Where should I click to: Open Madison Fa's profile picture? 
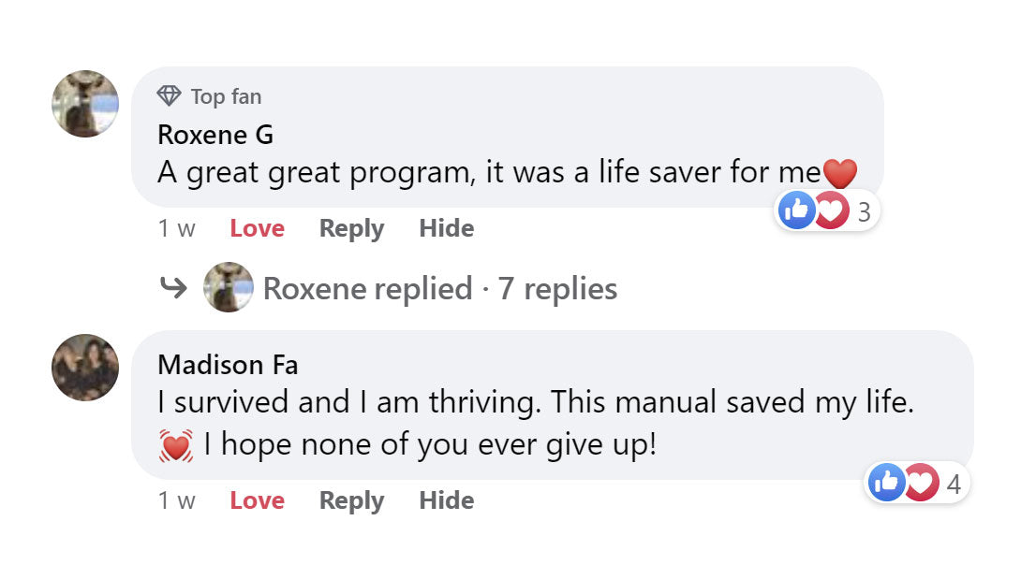[85, 368]
